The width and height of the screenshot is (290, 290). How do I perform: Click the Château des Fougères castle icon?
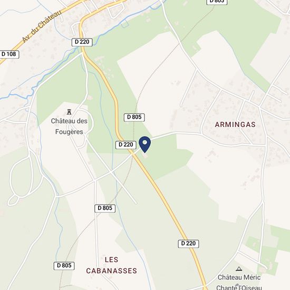pos(69,112)
